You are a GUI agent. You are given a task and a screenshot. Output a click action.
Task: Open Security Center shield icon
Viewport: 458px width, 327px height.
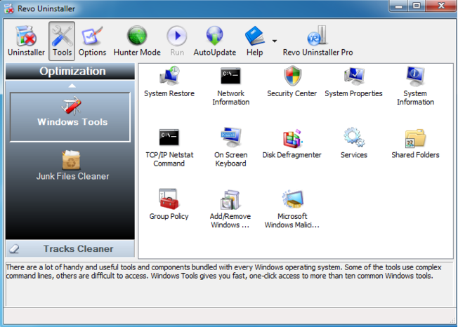pos(292,76)
